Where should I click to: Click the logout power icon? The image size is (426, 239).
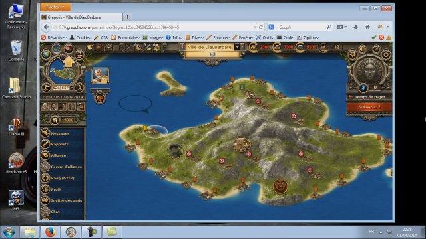tap(386, 54)
